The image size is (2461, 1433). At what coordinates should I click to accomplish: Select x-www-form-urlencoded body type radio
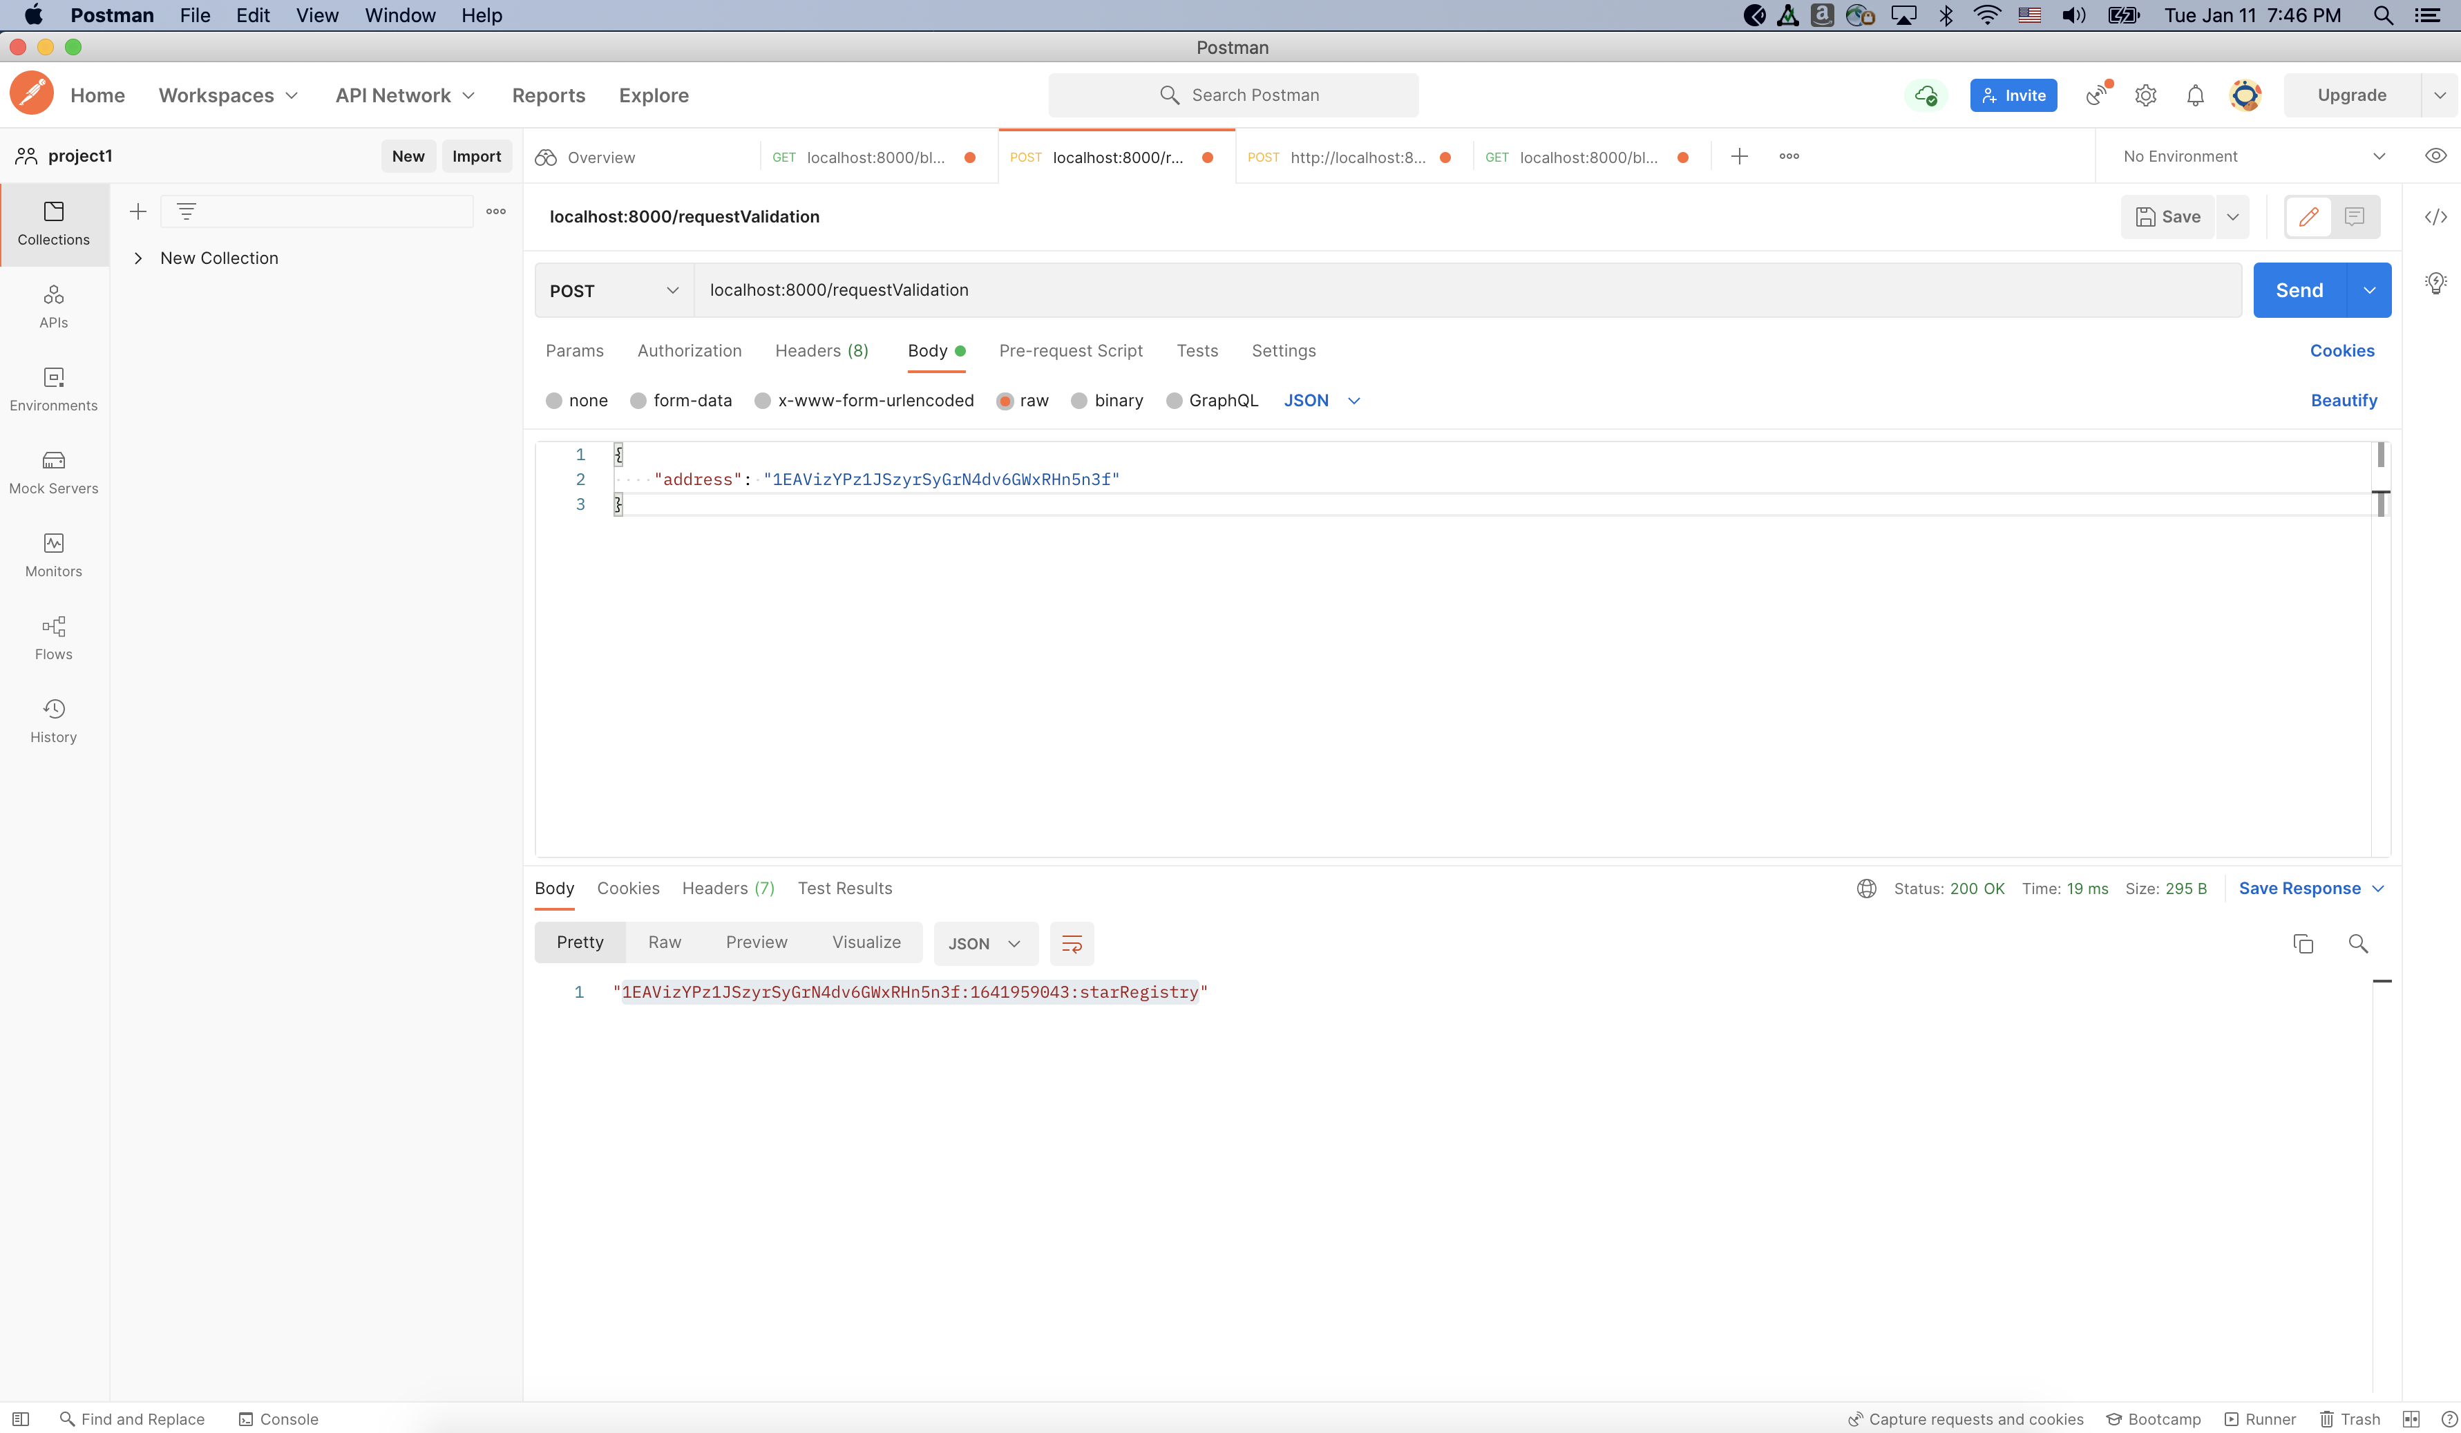pyautogui.click(x=763, y=401)
